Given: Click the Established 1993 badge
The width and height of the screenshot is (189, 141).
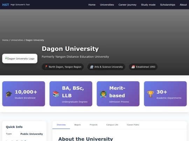Looking at the screenshot, I should pos(143,67).
